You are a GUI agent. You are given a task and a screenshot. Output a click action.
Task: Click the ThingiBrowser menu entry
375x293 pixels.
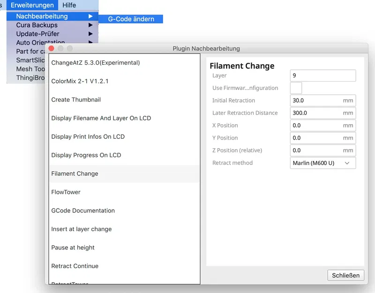coord(30,78)
